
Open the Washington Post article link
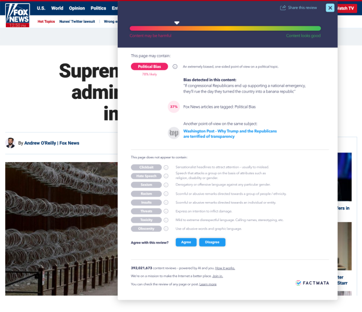click(x=229, y=133)
